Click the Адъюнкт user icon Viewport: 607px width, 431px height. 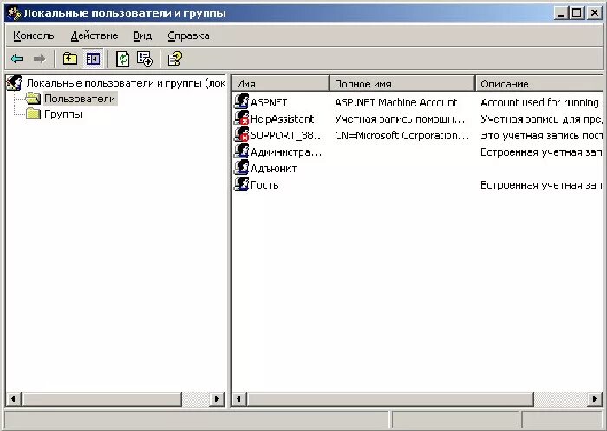(242, 168)
